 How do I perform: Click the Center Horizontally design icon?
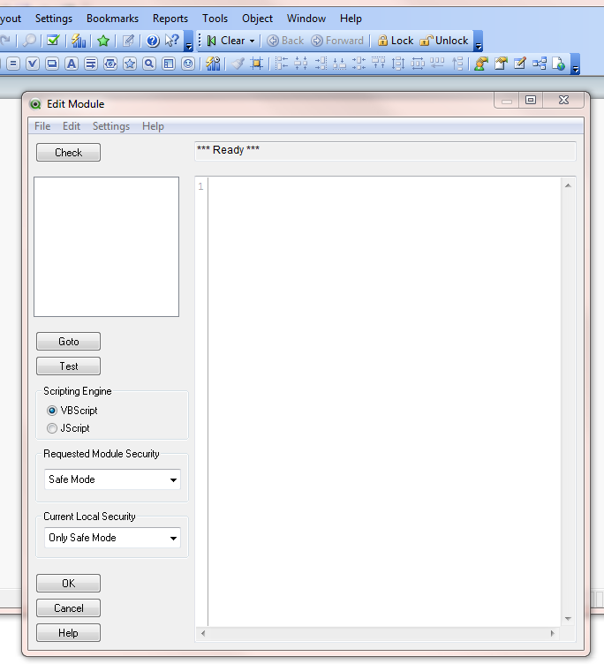point(301,64)
